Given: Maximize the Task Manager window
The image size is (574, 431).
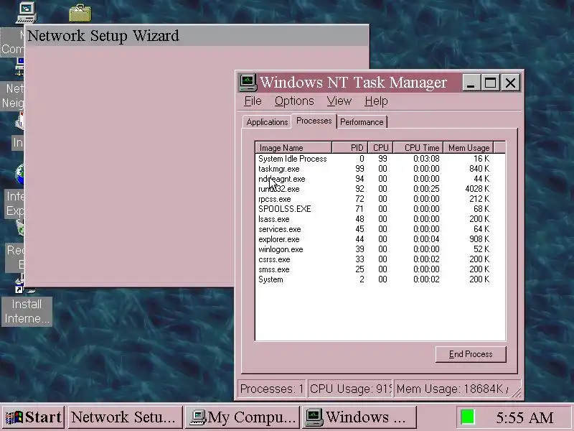Looking at the screenshot, I should [x=490, y=83].
